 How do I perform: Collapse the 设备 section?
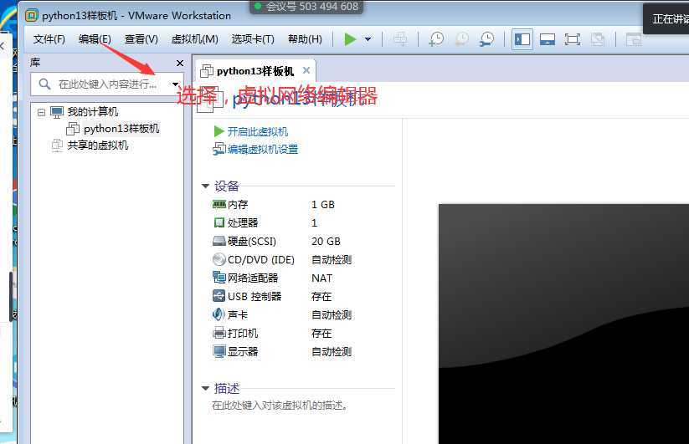point(205,186)
